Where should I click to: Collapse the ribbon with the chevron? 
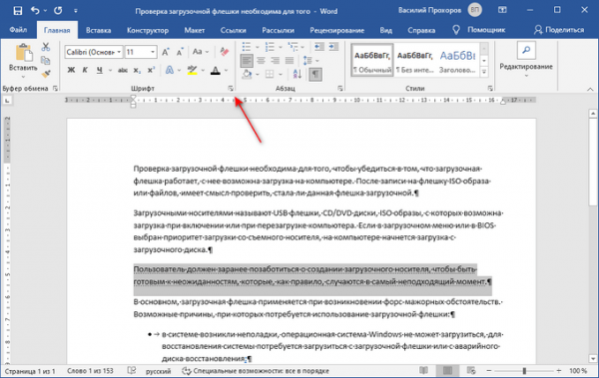[x=590, y=90]
